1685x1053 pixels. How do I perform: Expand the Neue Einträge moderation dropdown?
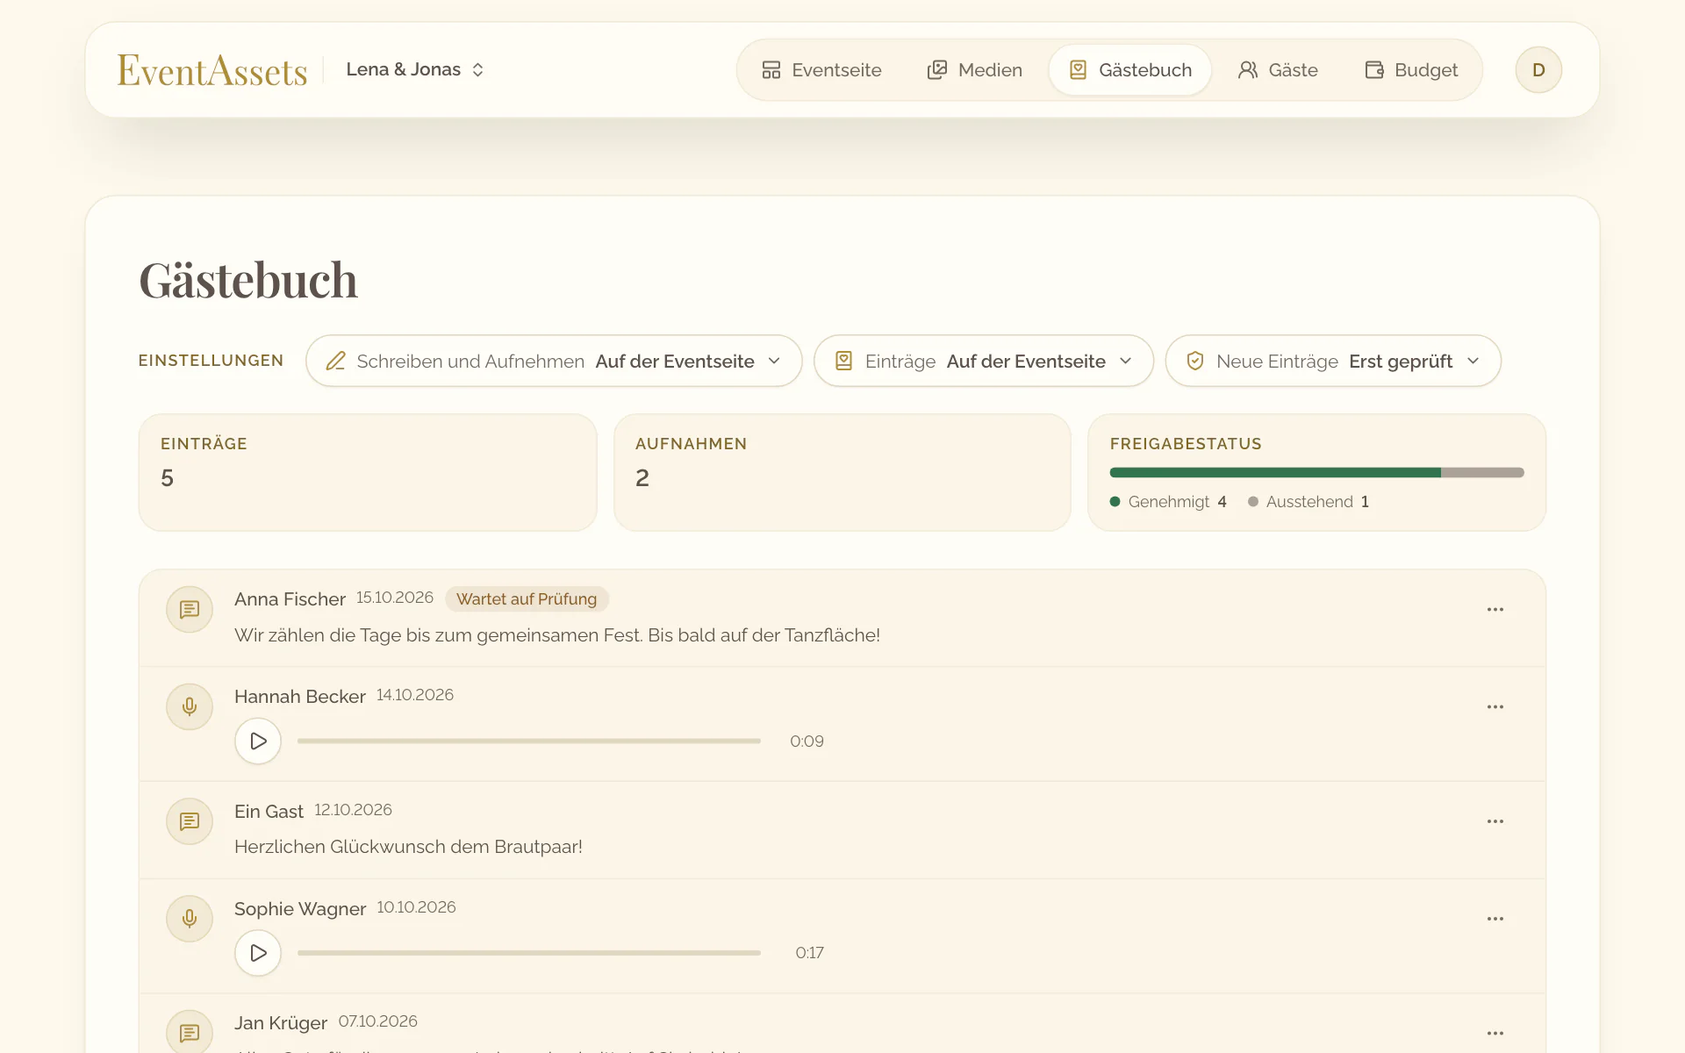1333,361
